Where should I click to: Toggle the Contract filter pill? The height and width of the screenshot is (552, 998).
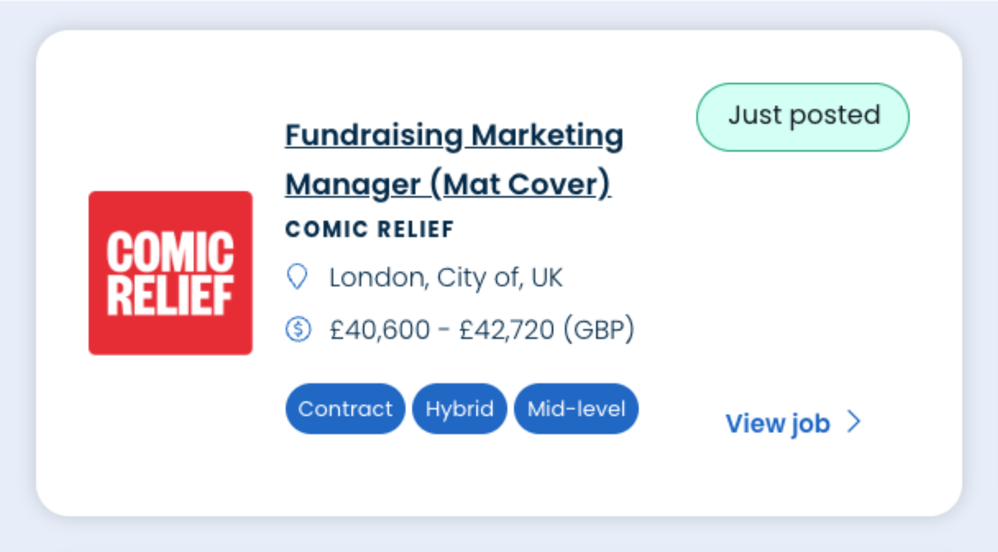tap(345, 409)
